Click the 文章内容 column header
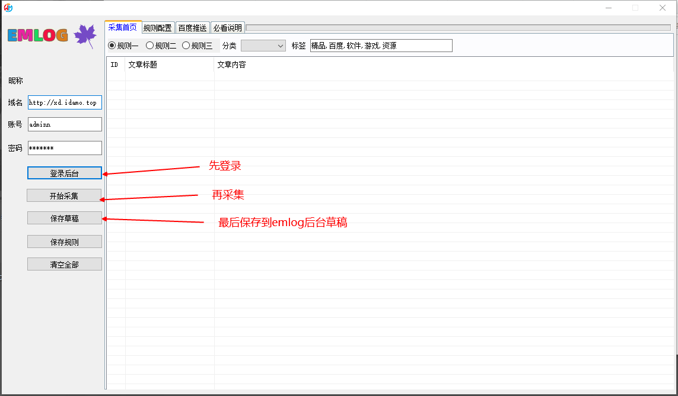 pos(444,65)
